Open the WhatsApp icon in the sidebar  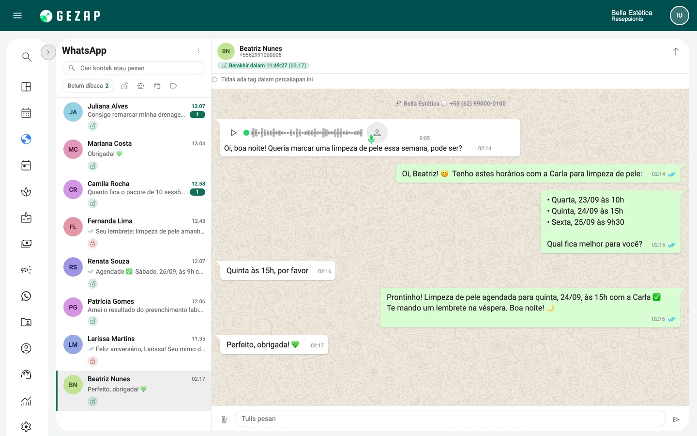pyautogui.click(x=26, y=296)
